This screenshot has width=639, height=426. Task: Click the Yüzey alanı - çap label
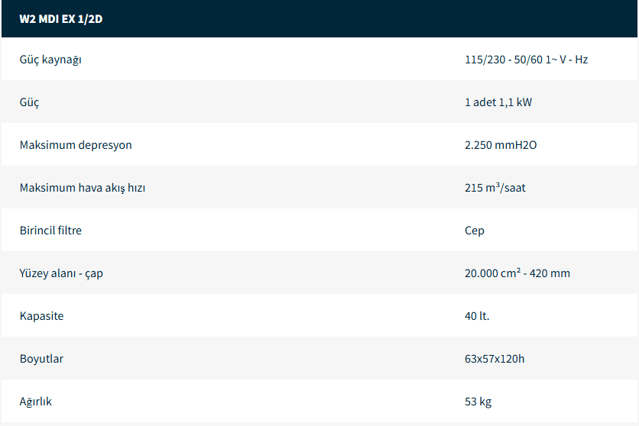coord(61,273)
